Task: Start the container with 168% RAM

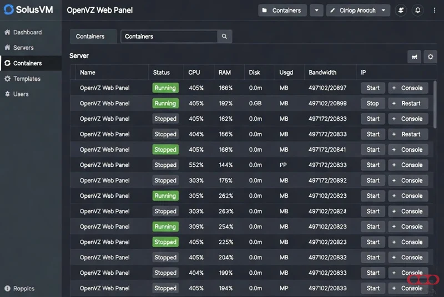Action: tap(373, 150)
